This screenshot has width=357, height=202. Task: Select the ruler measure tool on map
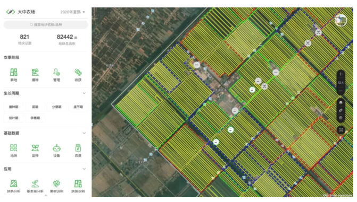[x=341, y=110]
